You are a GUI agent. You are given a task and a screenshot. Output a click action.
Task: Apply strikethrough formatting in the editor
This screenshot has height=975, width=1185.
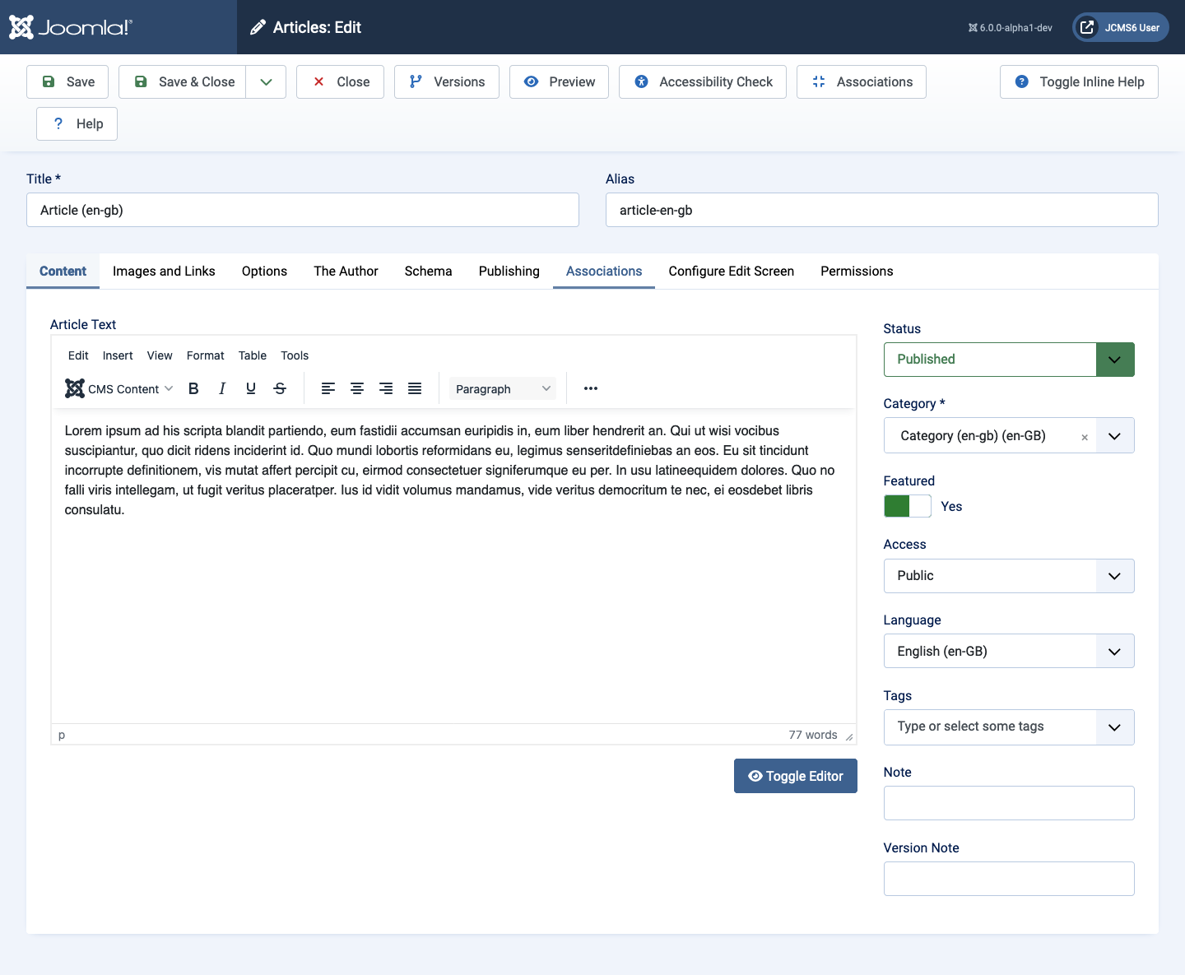pyautogui.click(x=280, y=388)
